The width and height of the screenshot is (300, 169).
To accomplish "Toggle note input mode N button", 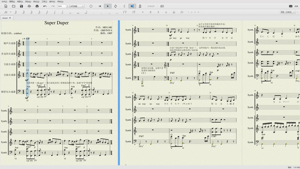I will click(6, 12).
